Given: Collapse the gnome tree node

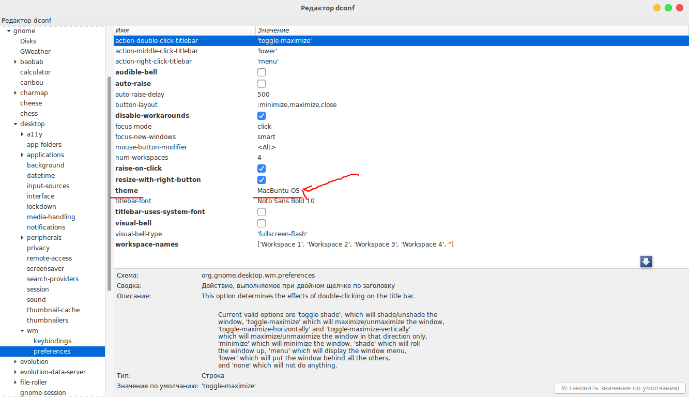Looking at the screenshot, I should [x=9, y=31].
